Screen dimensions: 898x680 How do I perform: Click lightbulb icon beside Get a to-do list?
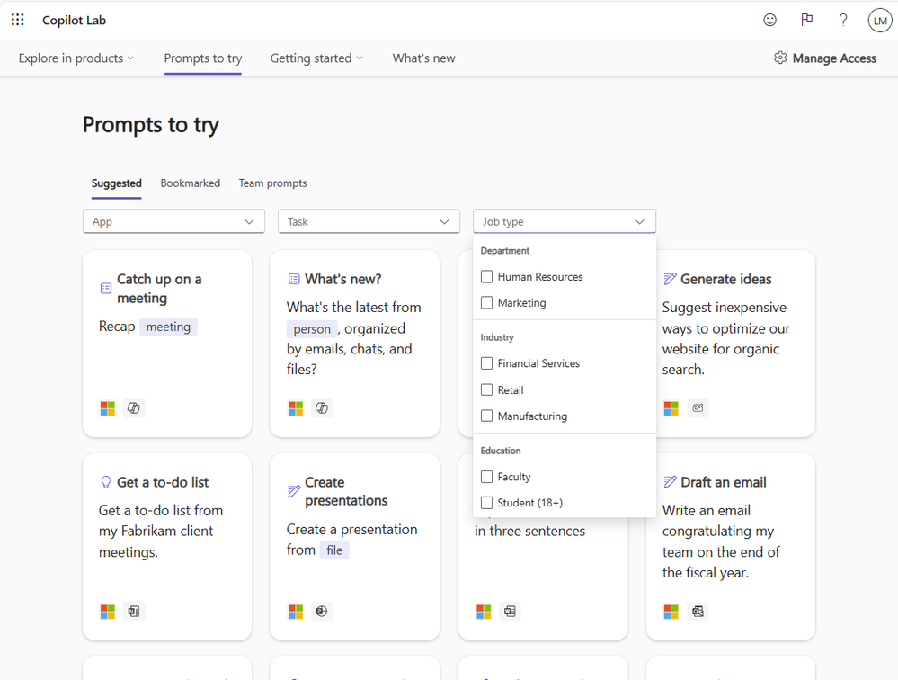(106, 482)
